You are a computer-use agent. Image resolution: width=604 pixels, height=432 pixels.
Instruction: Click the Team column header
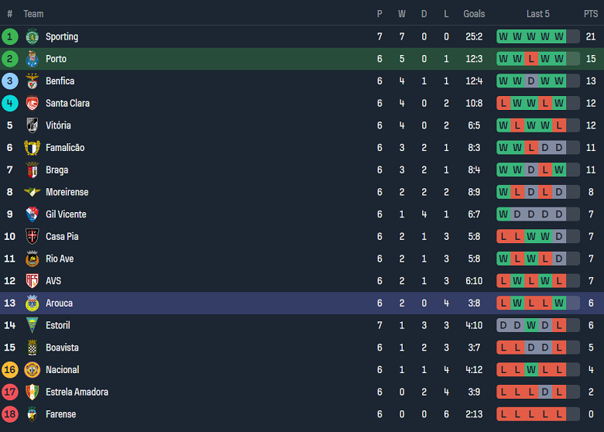click(x=33, y=14)
